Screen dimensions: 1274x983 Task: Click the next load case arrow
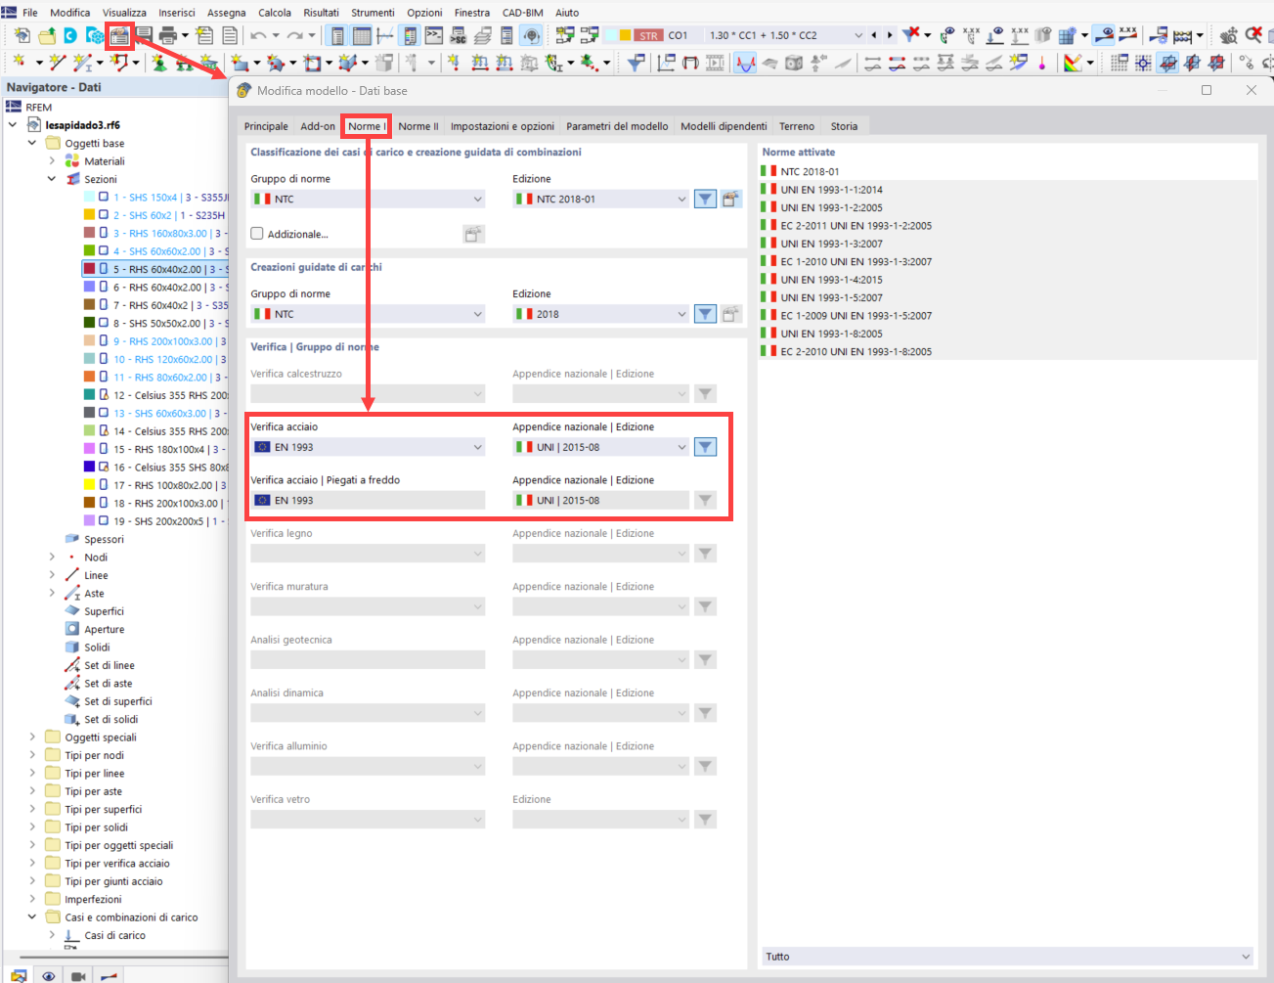pos(889,35)
